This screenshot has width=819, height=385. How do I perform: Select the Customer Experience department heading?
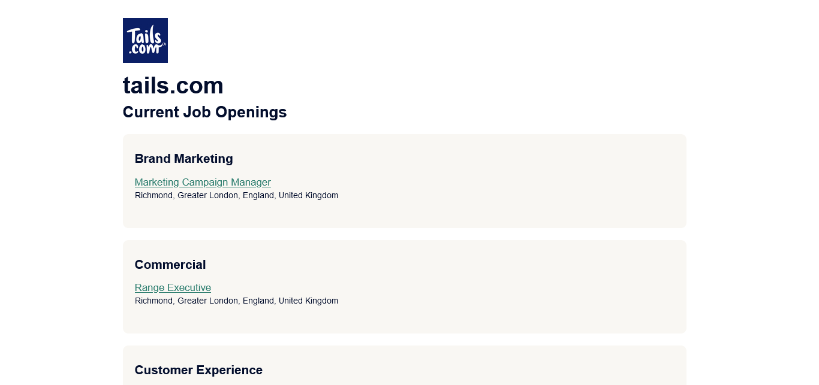[x=198, y=370]
